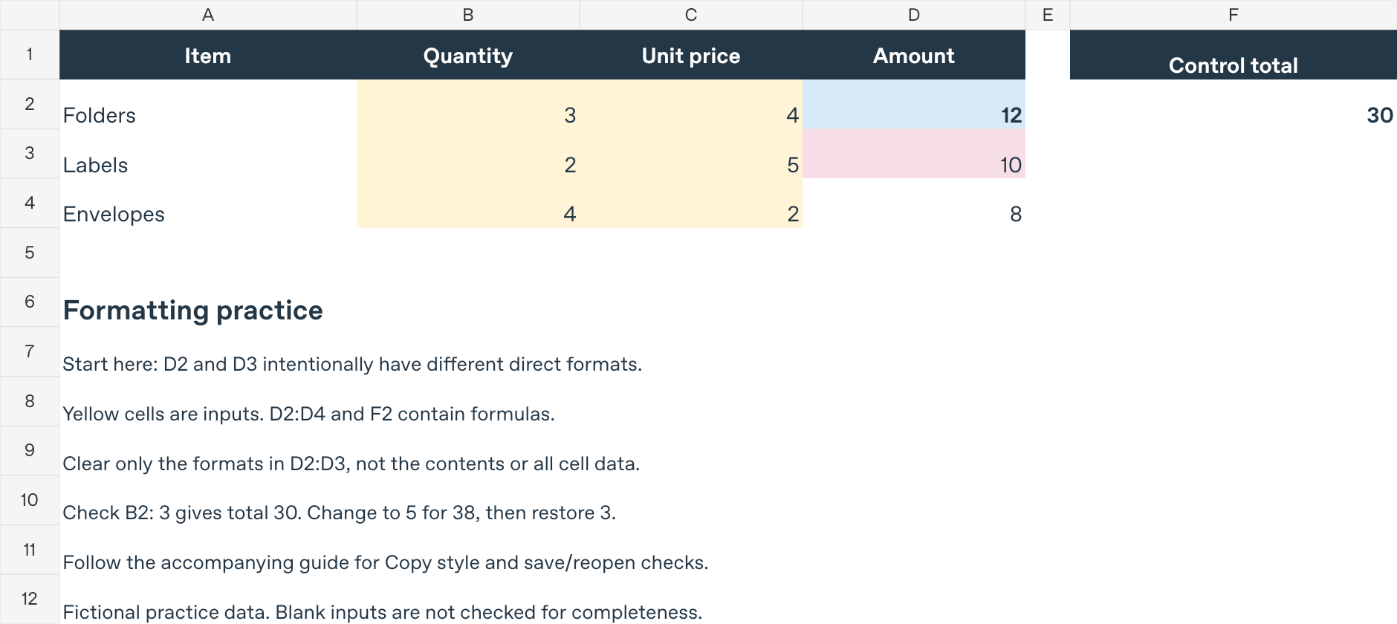Select narrow column E header
Viewport: 1397px width, 624px height.
(1048, 15)
